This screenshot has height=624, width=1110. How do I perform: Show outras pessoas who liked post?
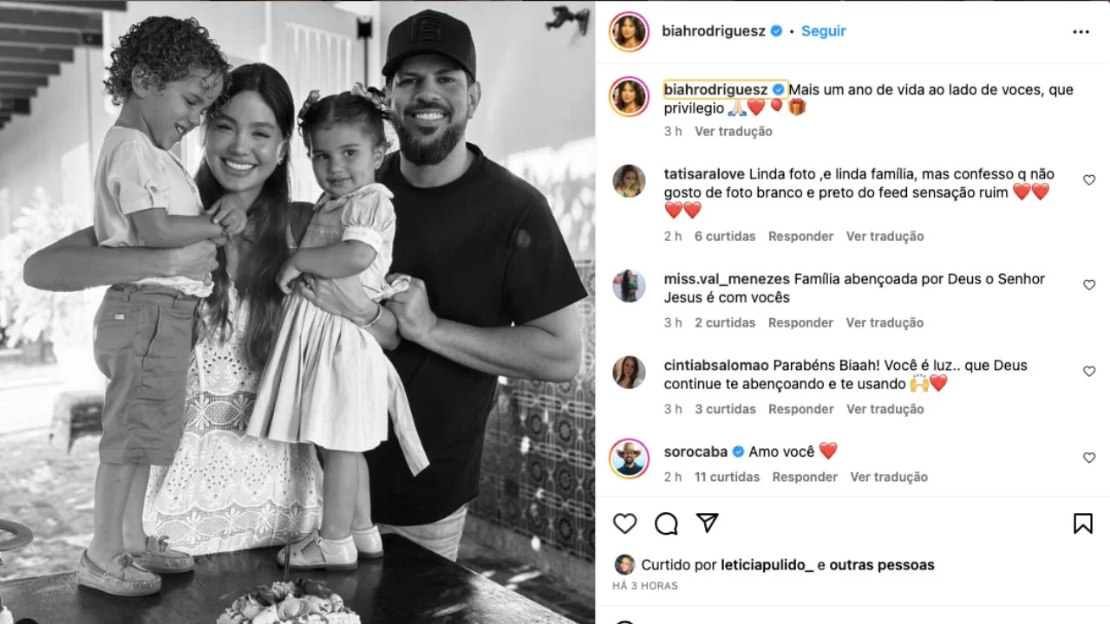point(882,565)
